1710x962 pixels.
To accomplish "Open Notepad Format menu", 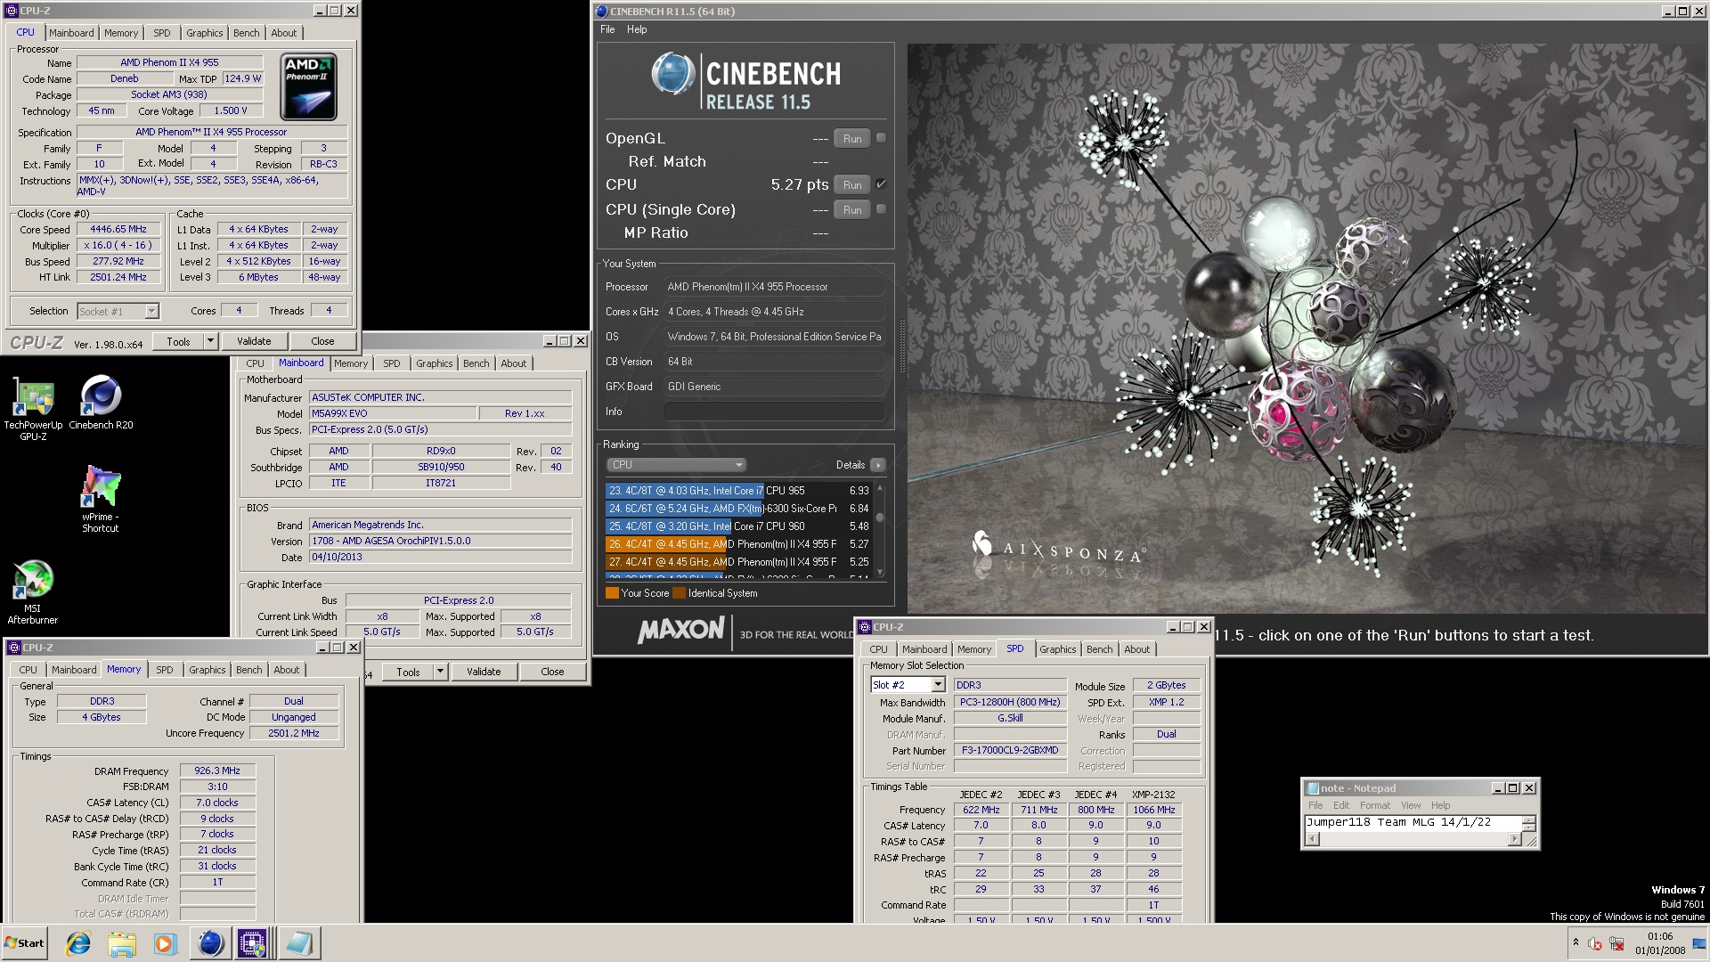I will click(1374, 805).
